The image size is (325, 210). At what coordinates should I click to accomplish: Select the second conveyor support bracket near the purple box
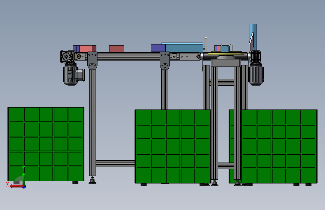point(165,61)
